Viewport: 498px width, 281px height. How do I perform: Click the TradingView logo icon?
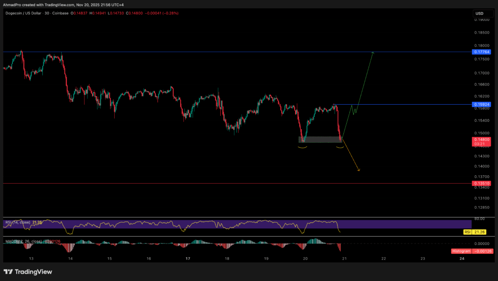(8, 272)
